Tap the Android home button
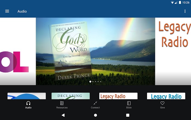 click(x=95, y=115)
